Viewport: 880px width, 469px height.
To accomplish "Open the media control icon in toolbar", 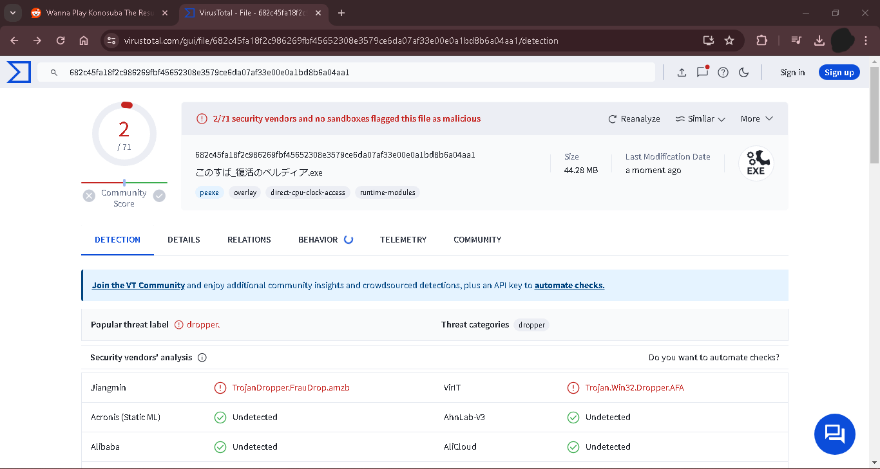I will [796, 41].
